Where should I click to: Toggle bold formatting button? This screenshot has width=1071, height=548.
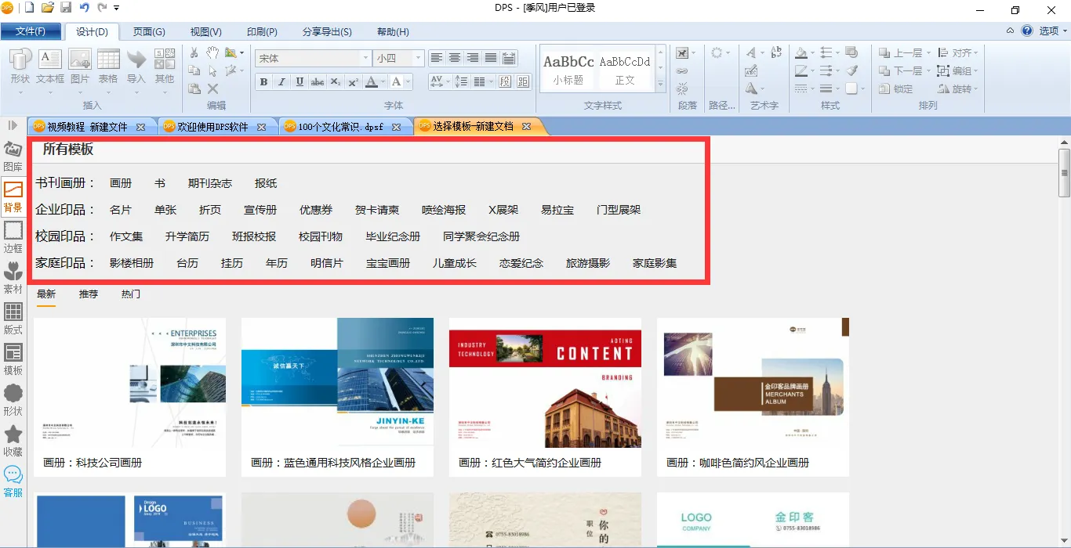[263, 82]
